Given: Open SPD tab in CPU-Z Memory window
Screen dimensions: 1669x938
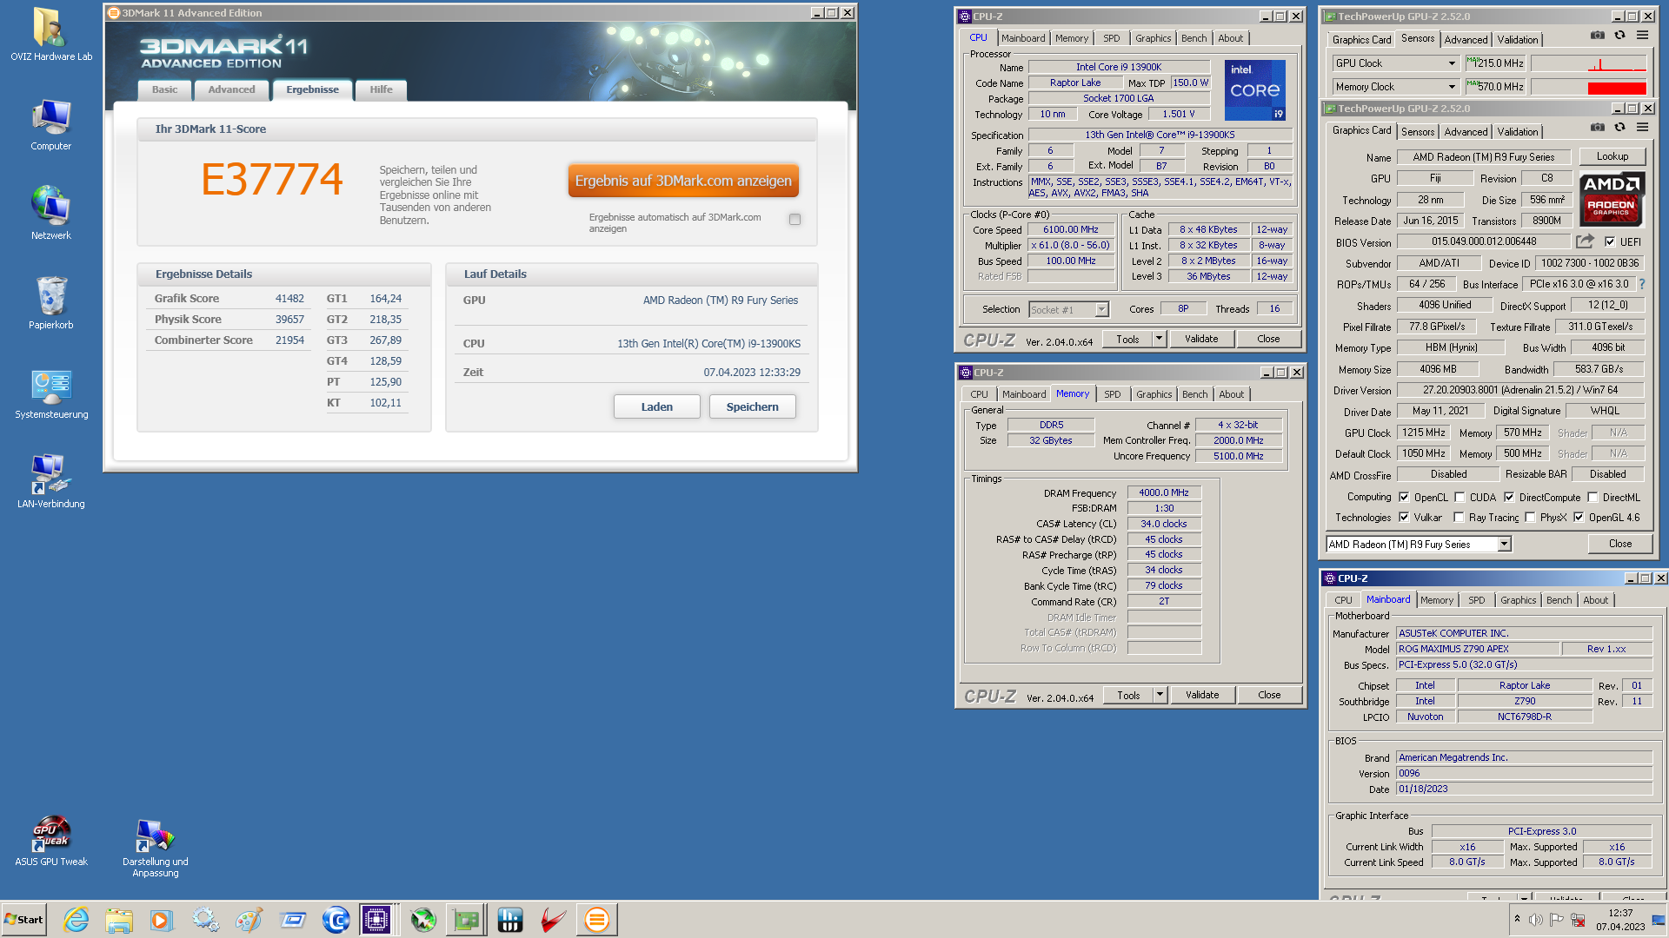Looking at the screenshot, I should pyautogui.click(x=1112, y=394).
